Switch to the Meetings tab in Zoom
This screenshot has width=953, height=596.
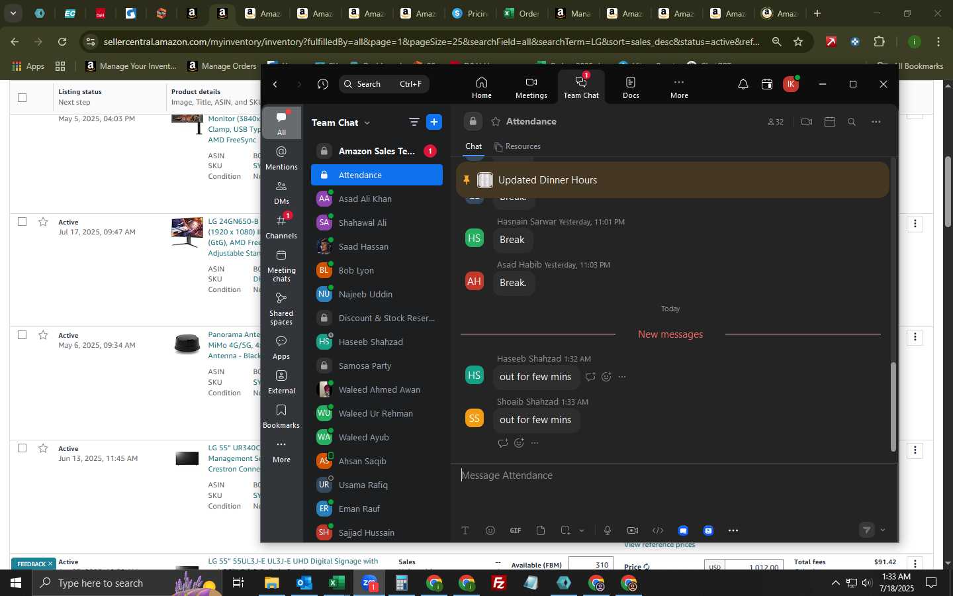click(531, 87)
